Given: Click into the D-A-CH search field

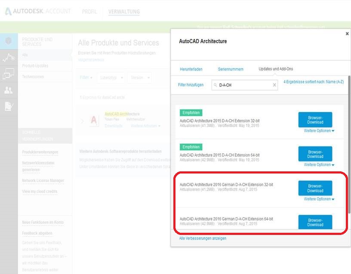Looking at the screenshot, I should (245, 85).
